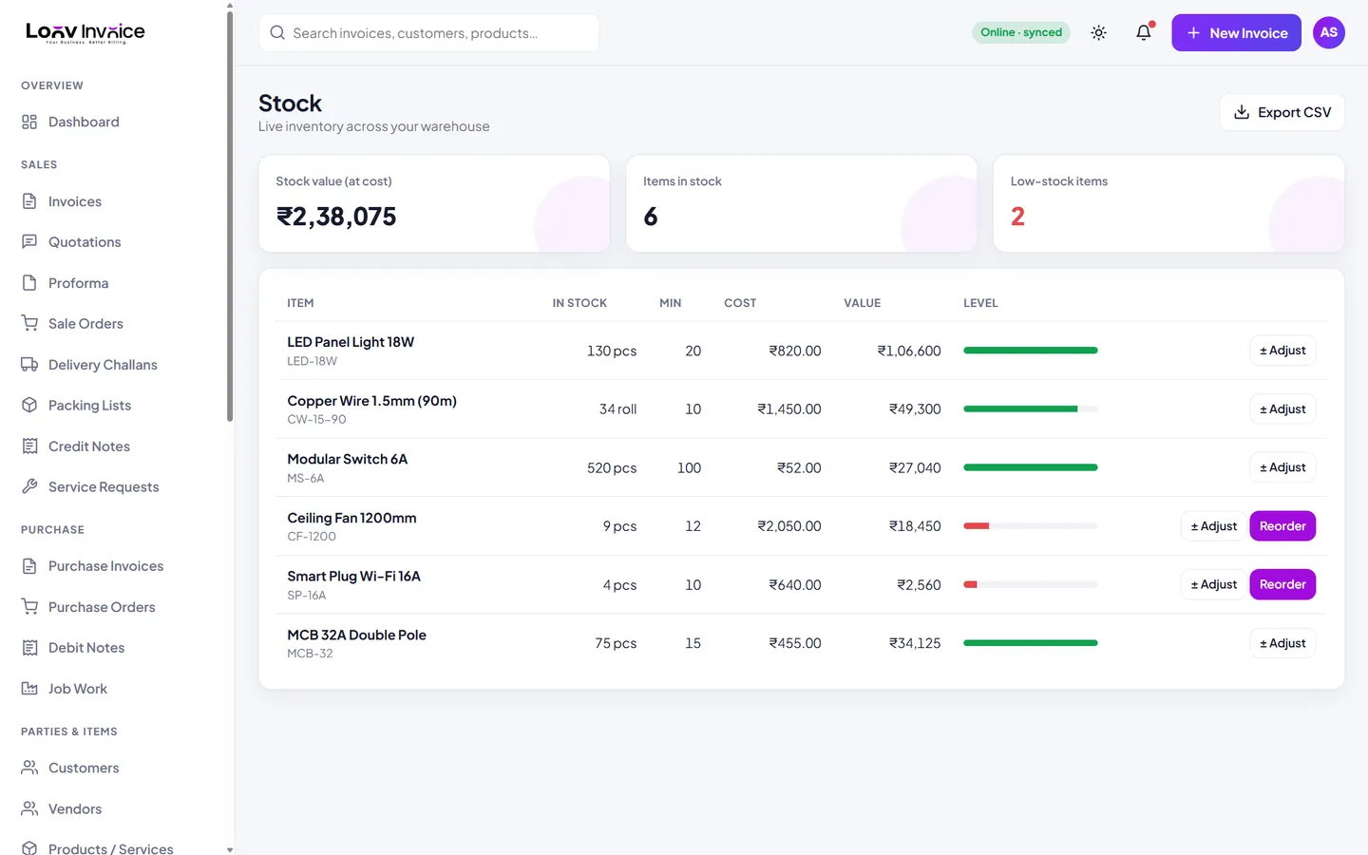Image resolution: width=1368 pixels, height=855 pixels.
Task: Click the Purchase Invoices icon
Action: pos(29,566)
